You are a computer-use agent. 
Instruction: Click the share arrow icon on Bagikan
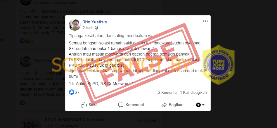pyautogui.click(x=164, y=105)
